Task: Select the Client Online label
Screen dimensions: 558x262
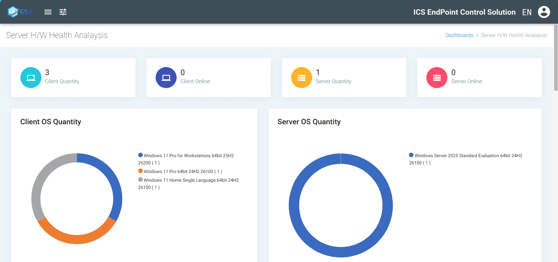Action: (195, 81)
